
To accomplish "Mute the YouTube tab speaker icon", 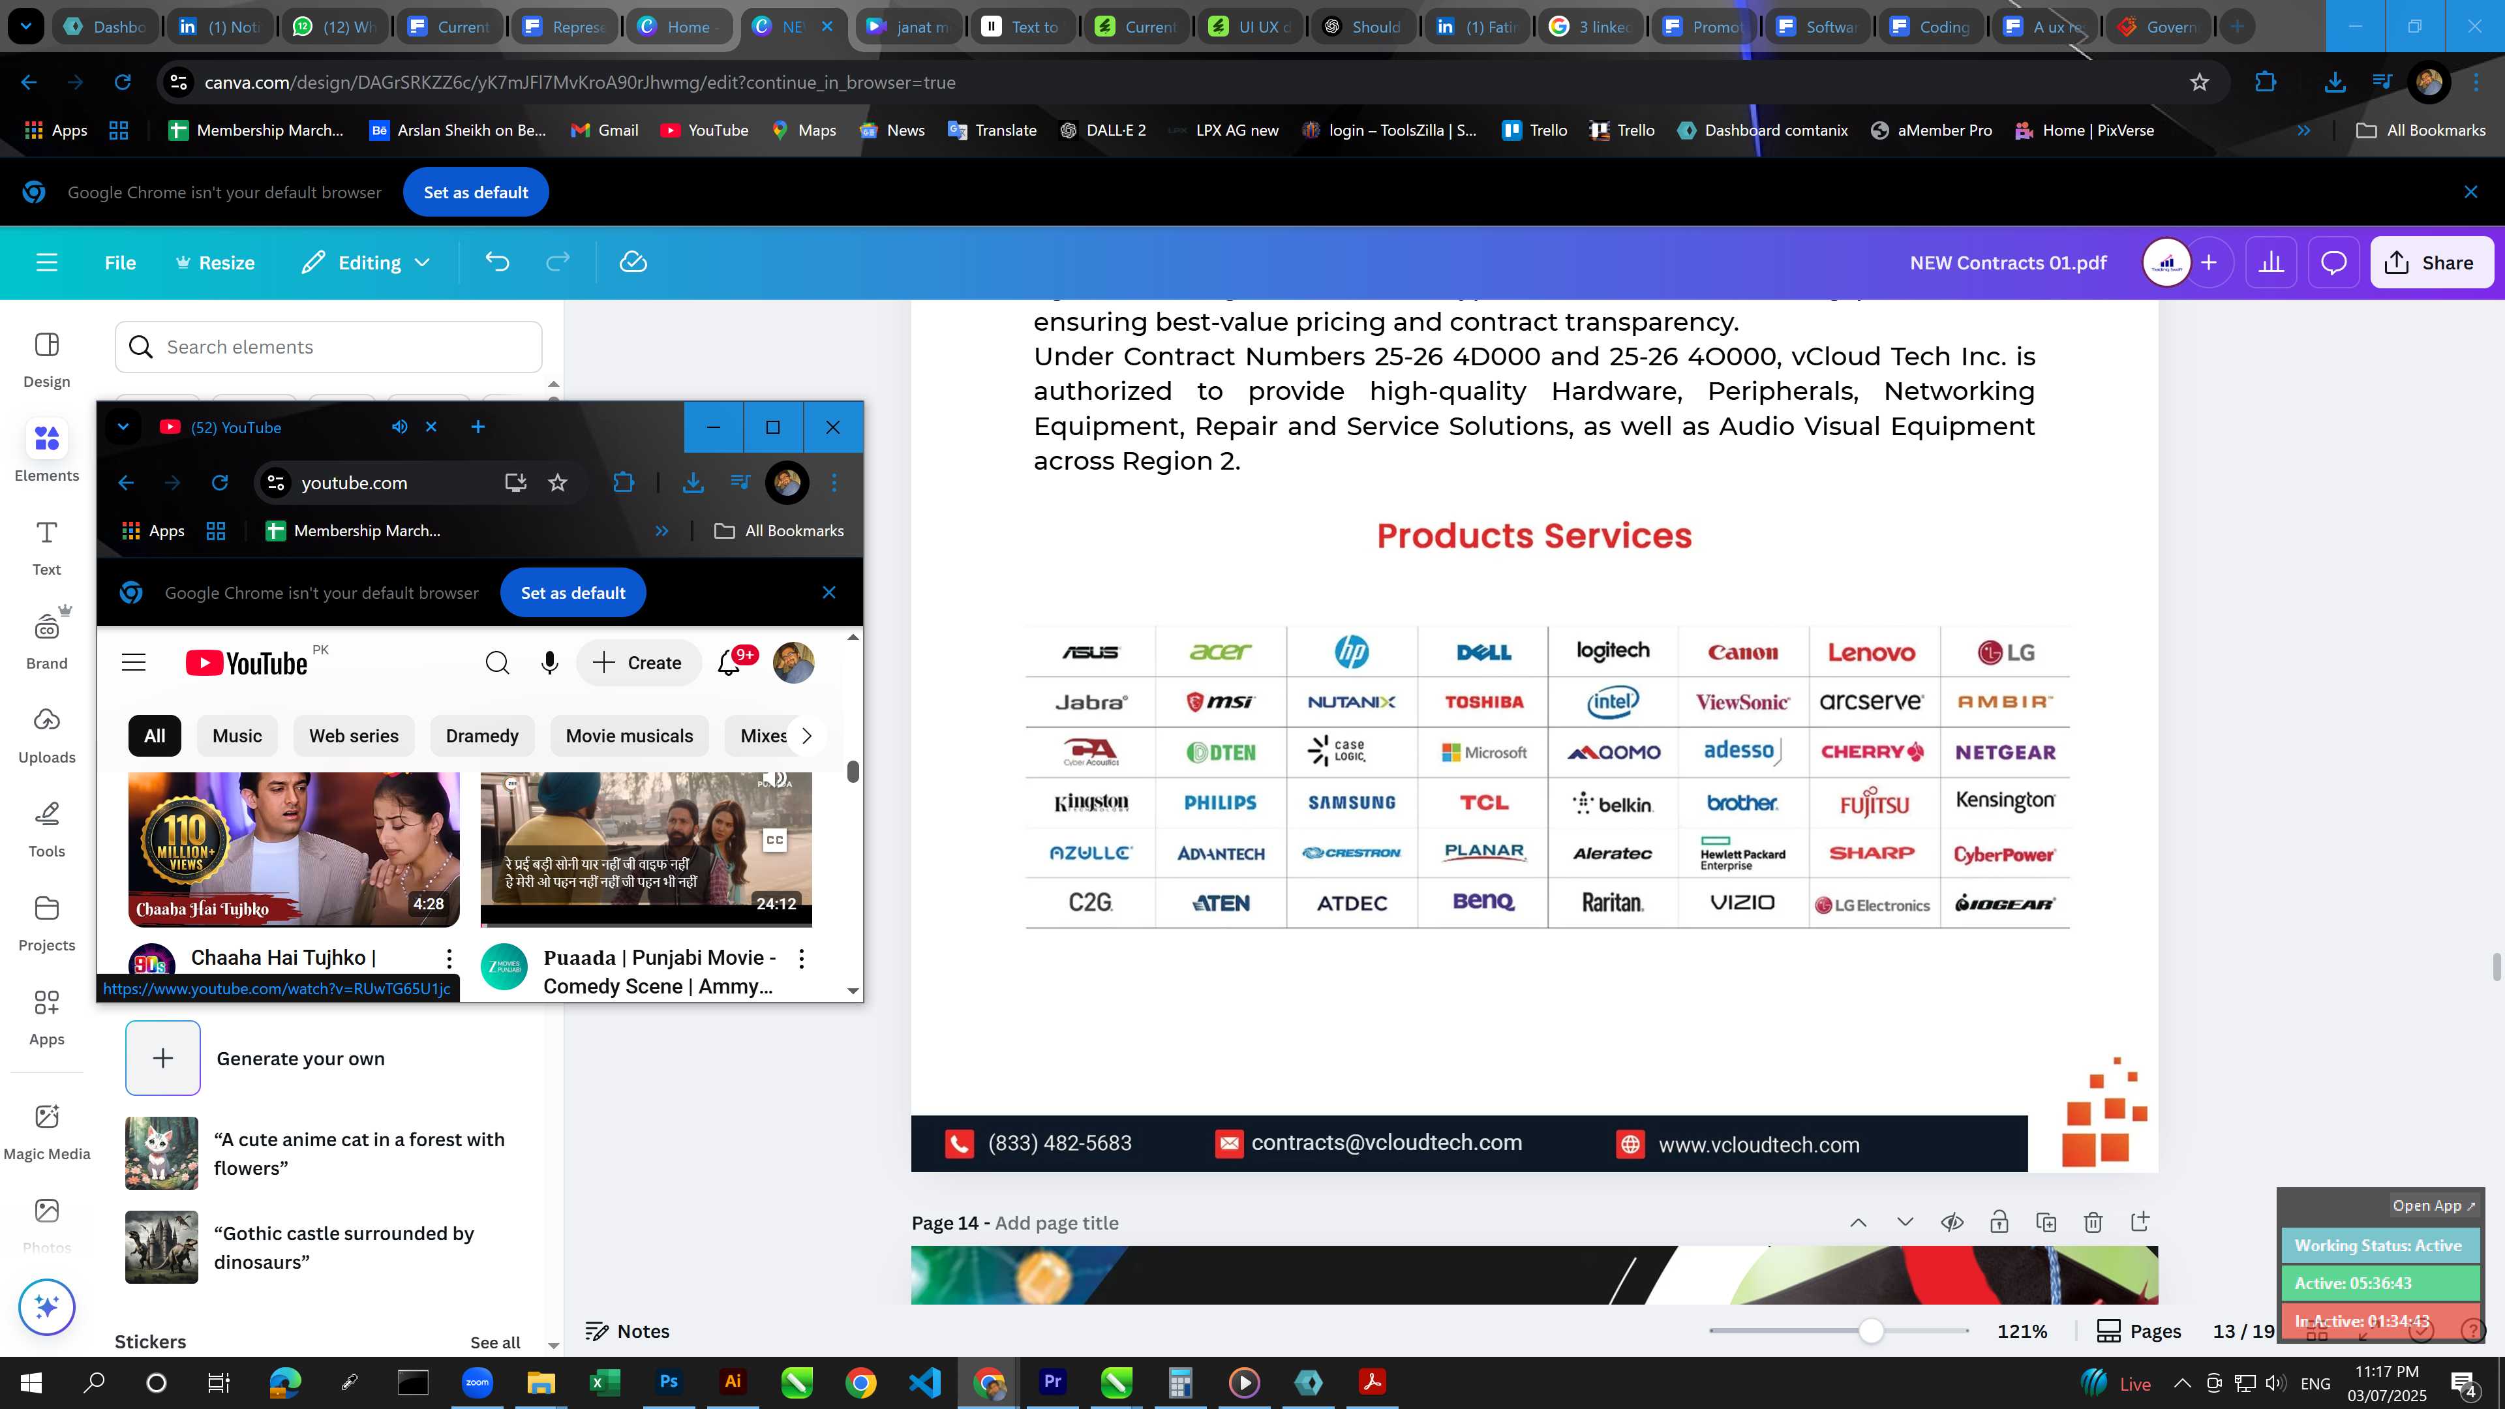I will click(400, 427).
